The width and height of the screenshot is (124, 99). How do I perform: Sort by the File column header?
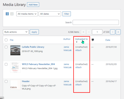click(x=12, y=40)
